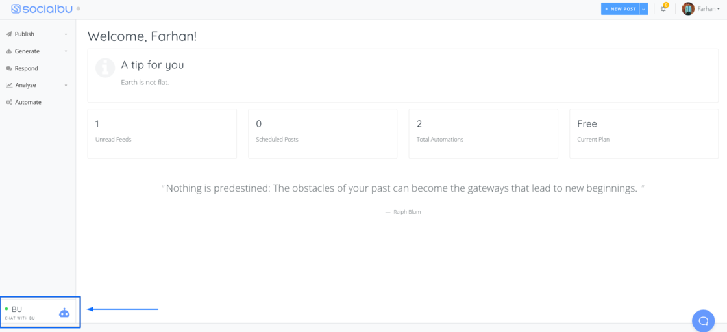Click the info icon in tip box

click(x=105, y=68)
